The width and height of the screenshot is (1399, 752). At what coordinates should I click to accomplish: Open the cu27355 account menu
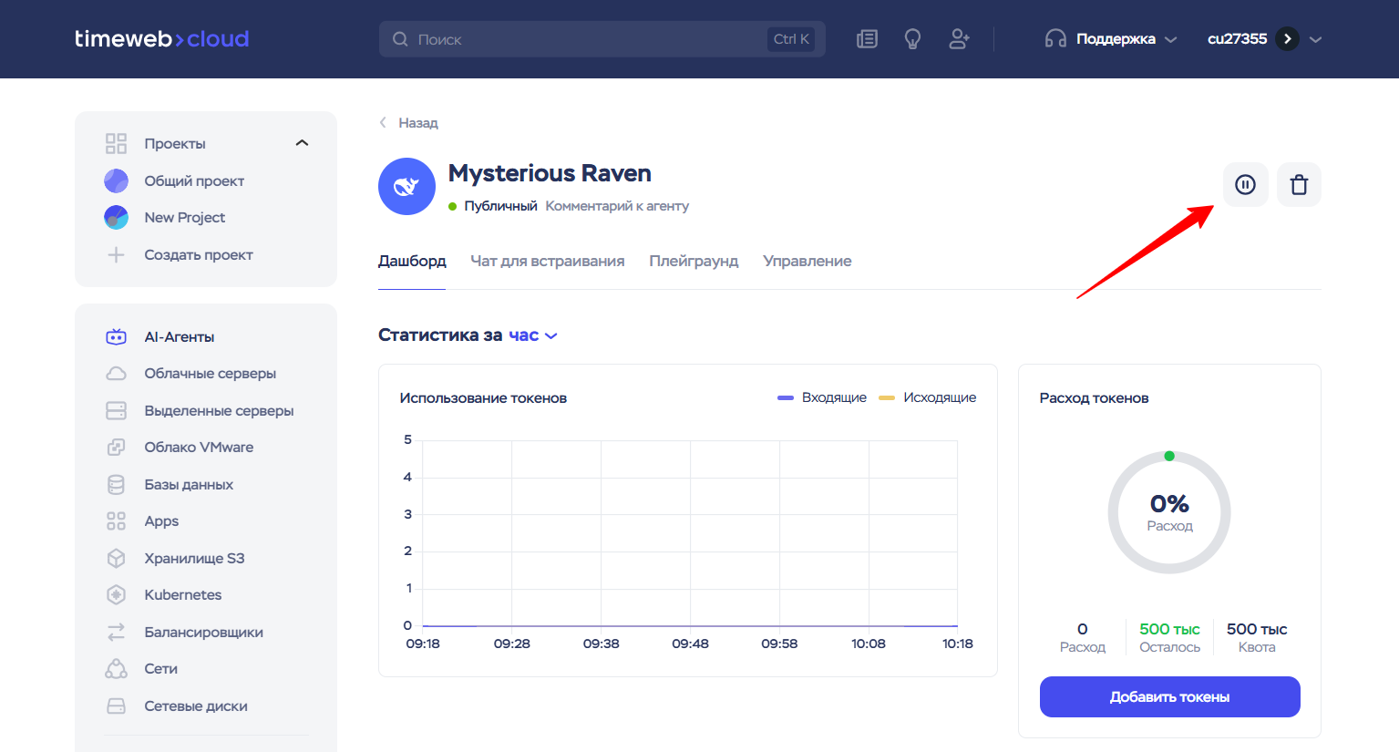pyautogui.click(x=1263, y=39)
